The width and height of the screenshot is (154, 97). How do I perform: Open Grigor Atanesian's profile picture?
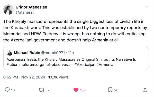pos(8,10)
